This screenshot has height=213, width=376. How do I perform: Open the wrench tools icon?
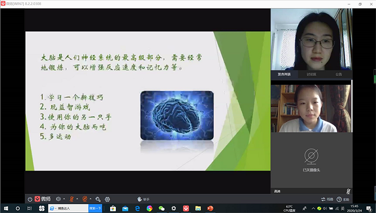98,199
